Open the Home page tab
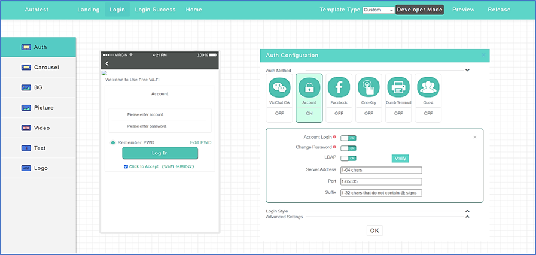Screen dimensions: 536x255 (x=194, y=10)
